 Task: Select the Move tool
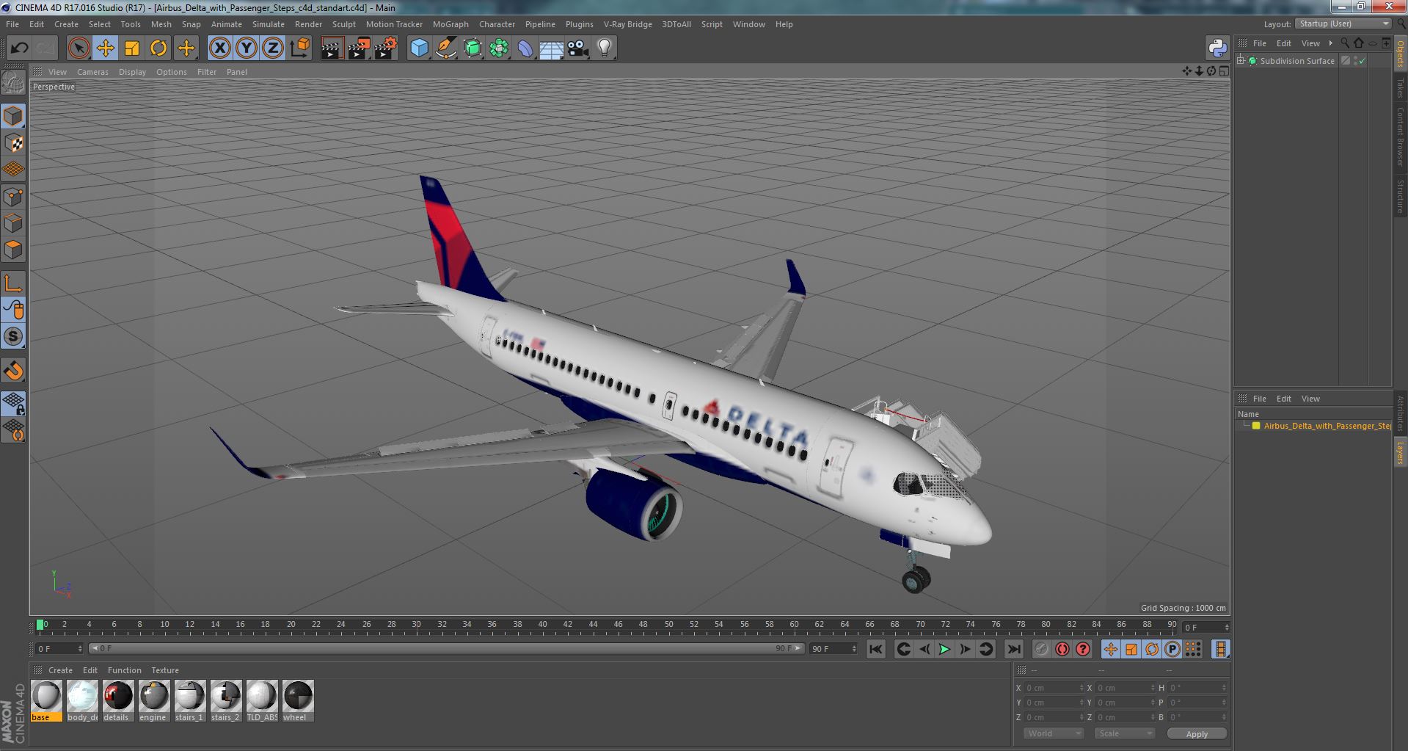point(105,48)
